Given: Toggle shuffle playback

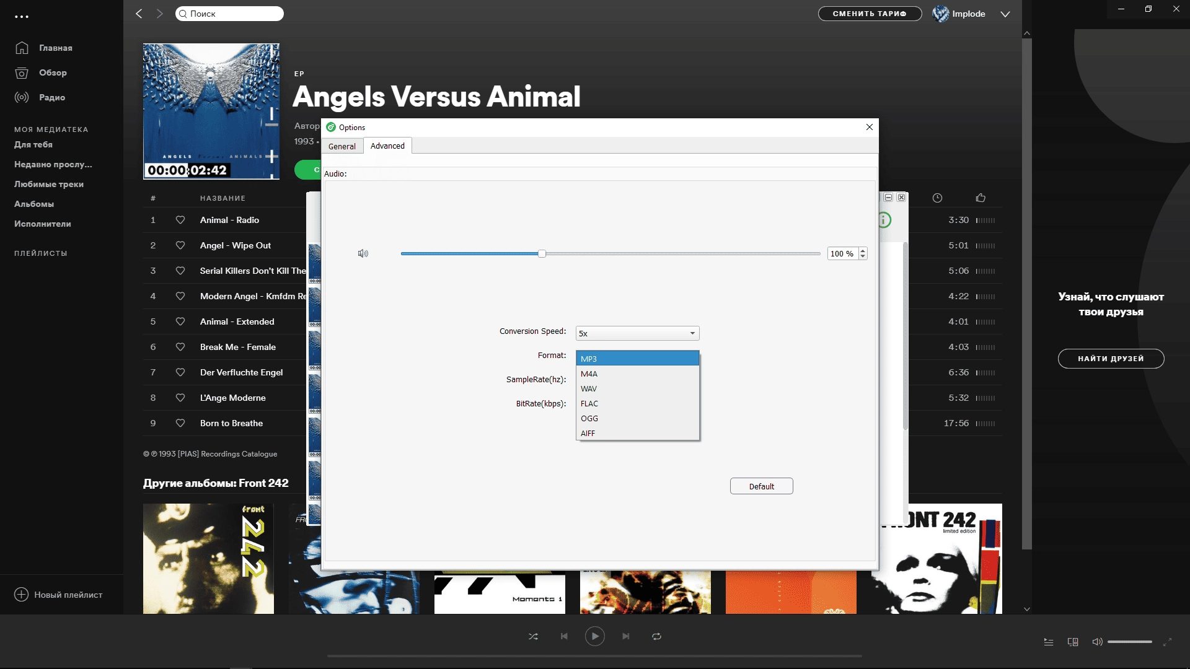Looking at the screenshot, I should click(533, 636).
